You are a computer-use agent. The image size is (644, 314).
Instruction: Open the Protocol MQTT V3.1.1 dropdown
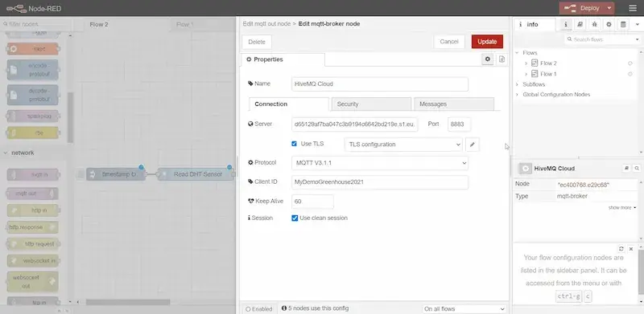380,163
